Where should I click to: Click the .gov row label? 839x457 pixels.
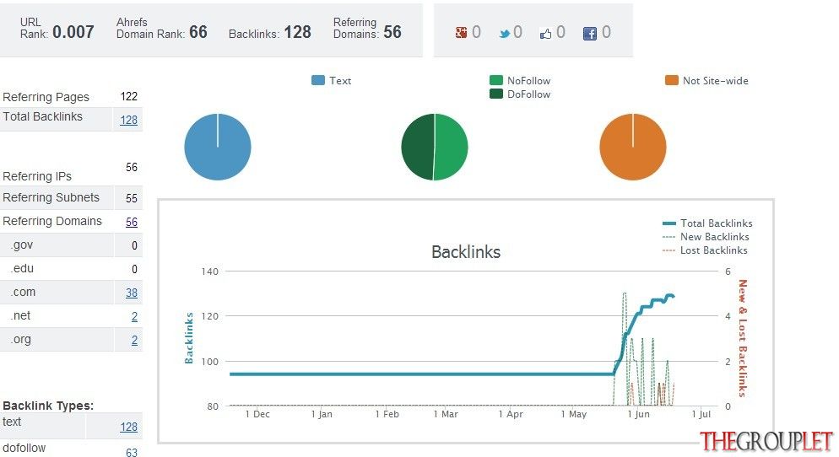pyautogui.click(x=21, y=245)
